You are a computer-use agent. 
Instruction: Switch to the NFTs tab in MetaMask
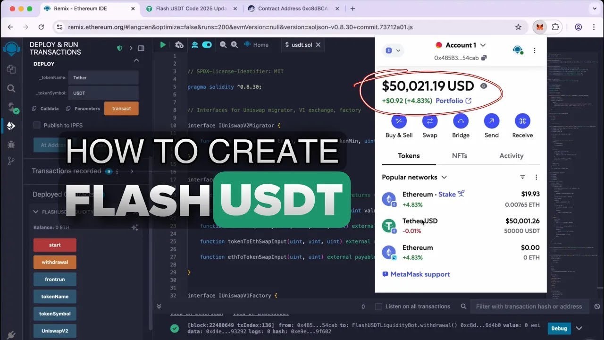(460, 156)
